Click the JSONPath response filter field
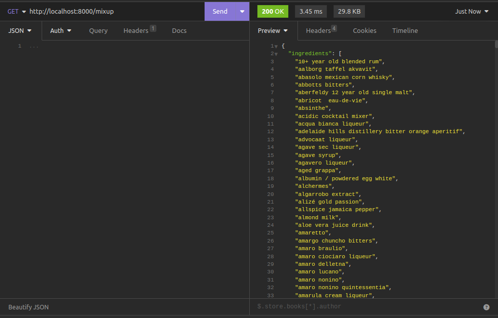This screenshot has height=318, width=498. click(x=366, y=306)
